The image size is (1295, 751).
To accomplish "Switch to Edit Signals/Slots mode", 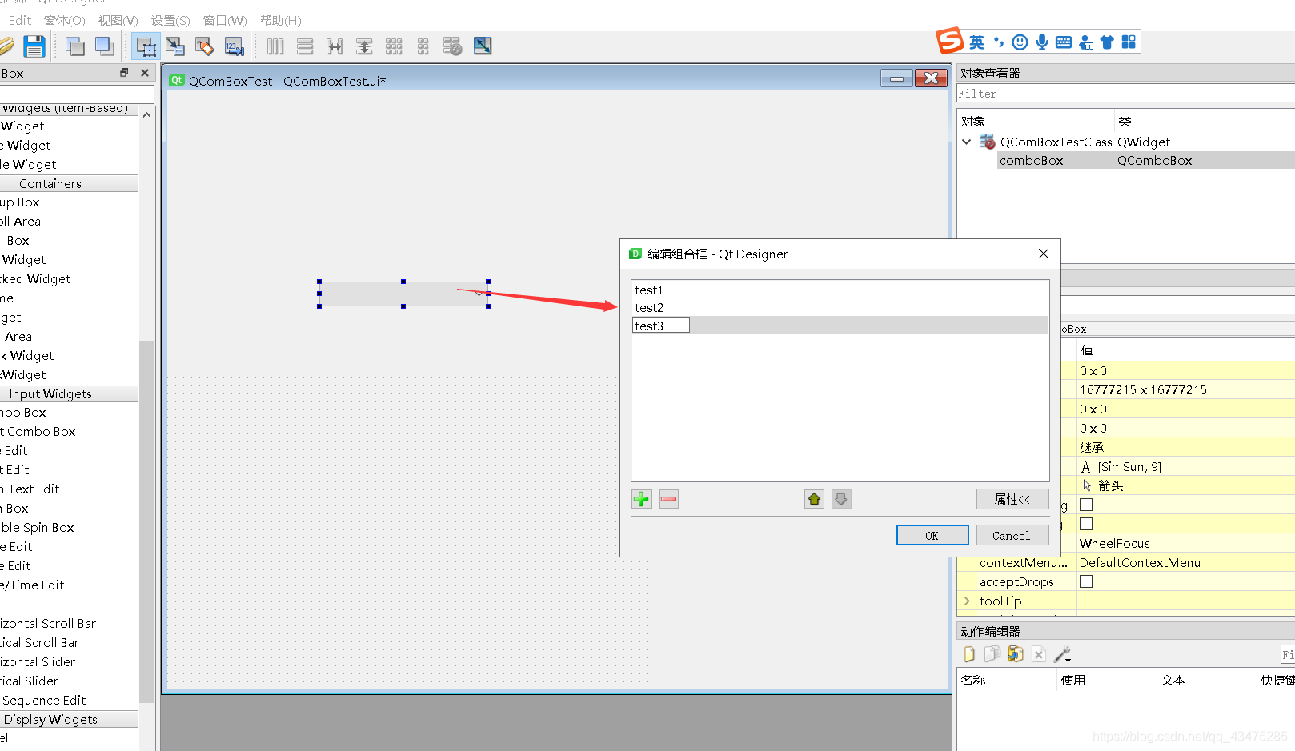I will pyautogui.click(x=175, y=46).
